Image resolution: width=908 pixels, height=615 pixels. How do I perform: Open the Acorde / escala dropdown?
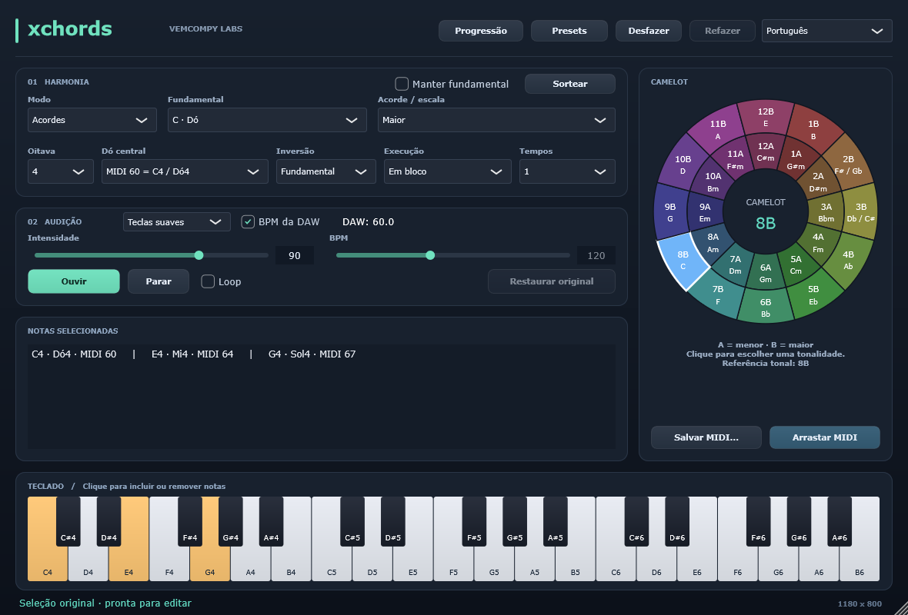496,120
